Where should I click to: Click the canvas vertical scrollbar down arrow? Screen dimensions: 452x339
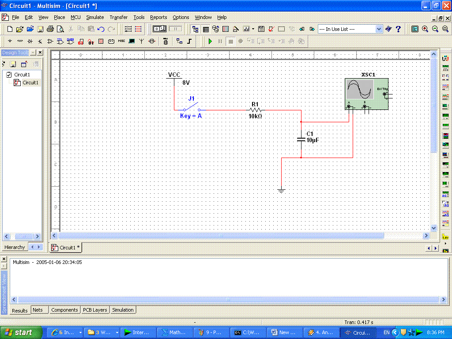point(433,228)
